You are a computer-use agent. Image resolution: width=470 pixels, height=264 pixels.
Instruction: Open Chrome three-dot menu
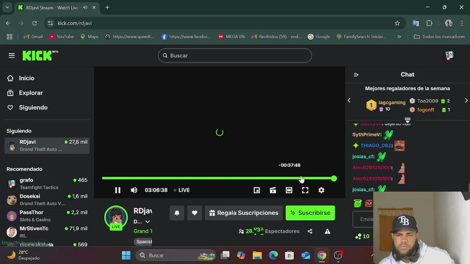coord(462,23)
